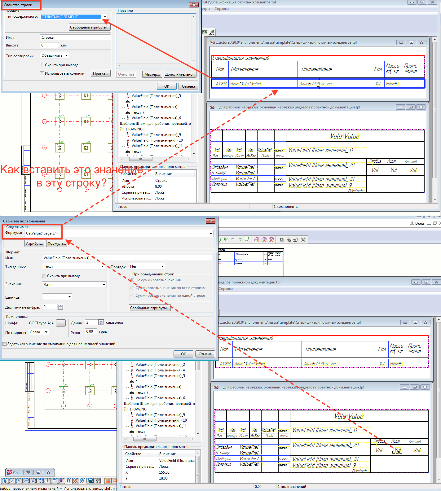Click the 'Высота' input field with value 8

pyautogui.click(x=49, y=45)
